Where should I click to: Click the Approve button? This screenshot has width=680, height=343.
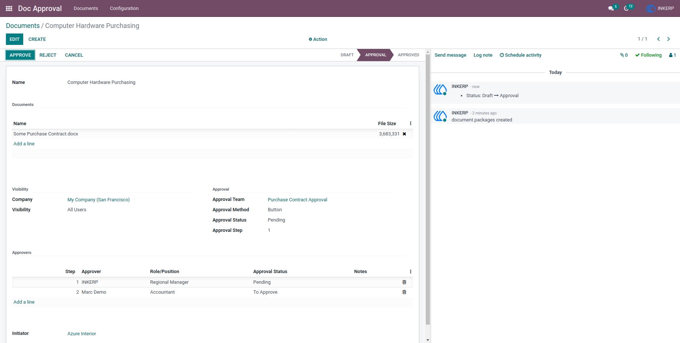point(20,55)
